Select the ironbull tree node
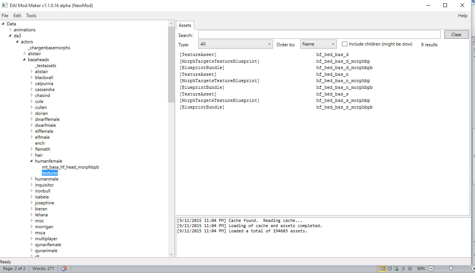475x273 pixels. (43, 191)
